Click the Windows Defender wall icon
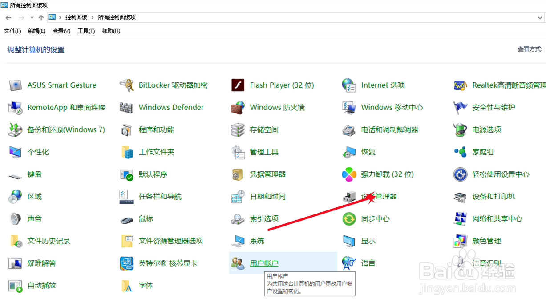The width and height of the screenshot is (546, 307). 127,107
